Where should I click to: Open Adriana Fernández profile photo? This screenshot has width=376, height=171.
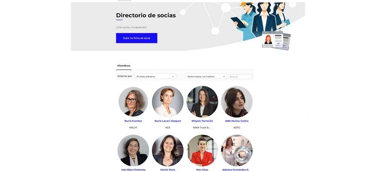pyautogui.click(x=237, y=150)
